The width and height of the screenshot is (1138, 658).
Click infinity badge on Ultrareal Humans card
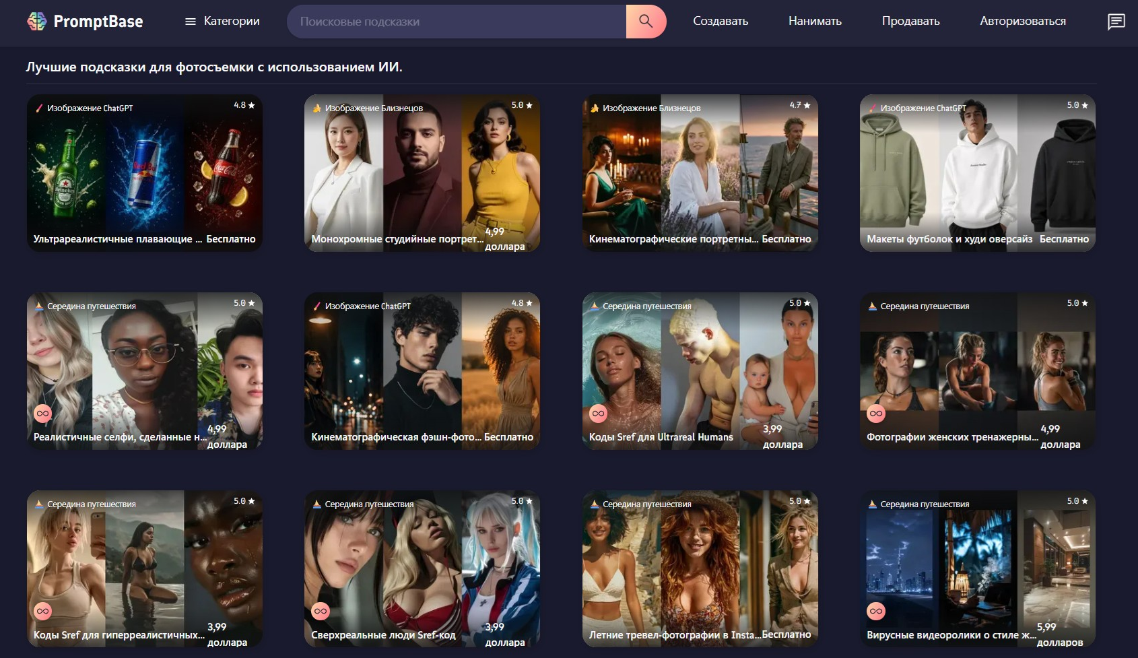pos(599,414)
